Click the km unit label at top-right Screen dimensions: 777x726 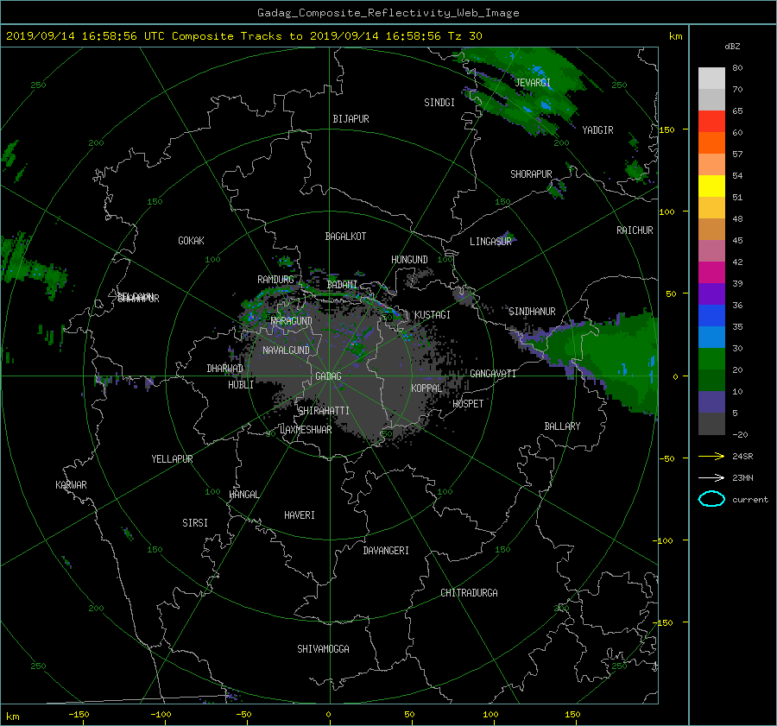pyautogui.click(x=675, y=36)
